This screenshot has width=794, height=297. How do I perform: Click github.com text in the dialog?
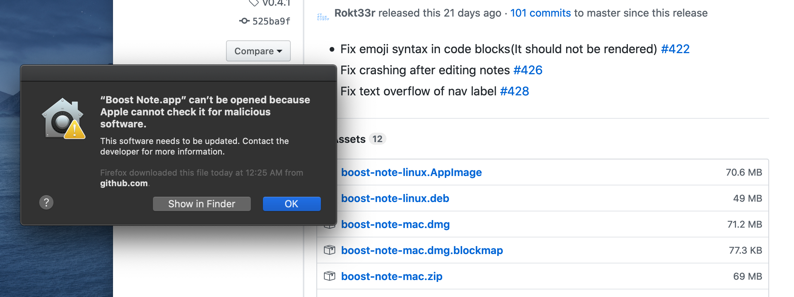[x=124, y=183]
